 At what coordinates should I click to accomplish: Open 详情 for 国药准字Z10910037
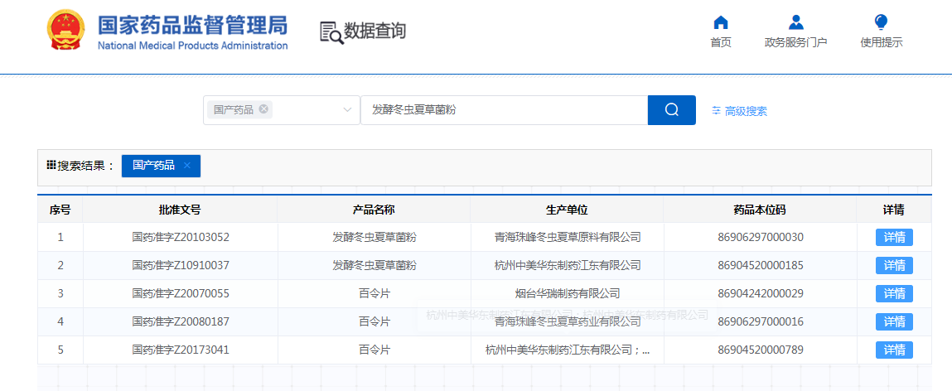(894, 265)
